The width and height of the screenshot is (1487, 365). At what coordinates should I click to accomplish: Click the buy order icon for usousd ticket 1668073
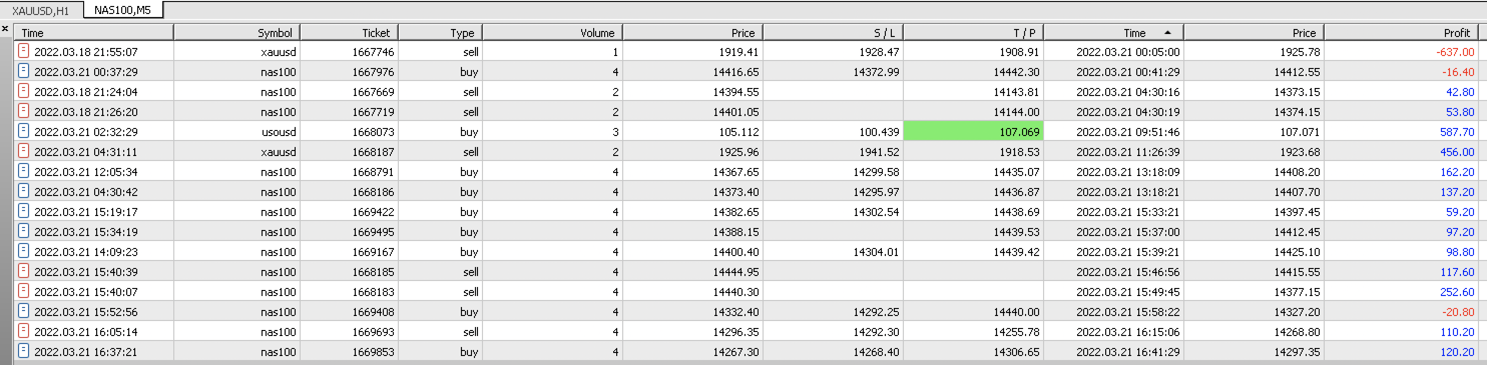(x=24, y=131)
